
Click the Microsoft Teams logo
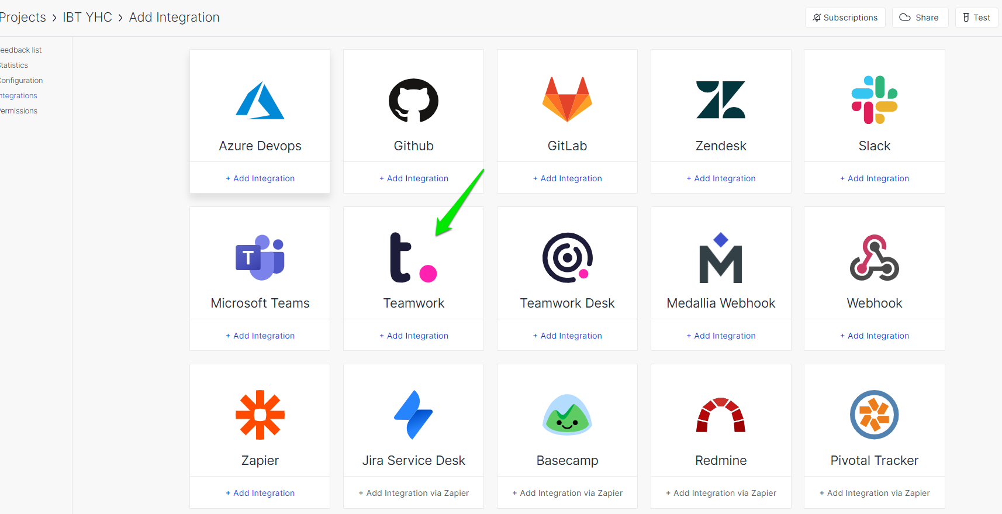coord(260,257)
